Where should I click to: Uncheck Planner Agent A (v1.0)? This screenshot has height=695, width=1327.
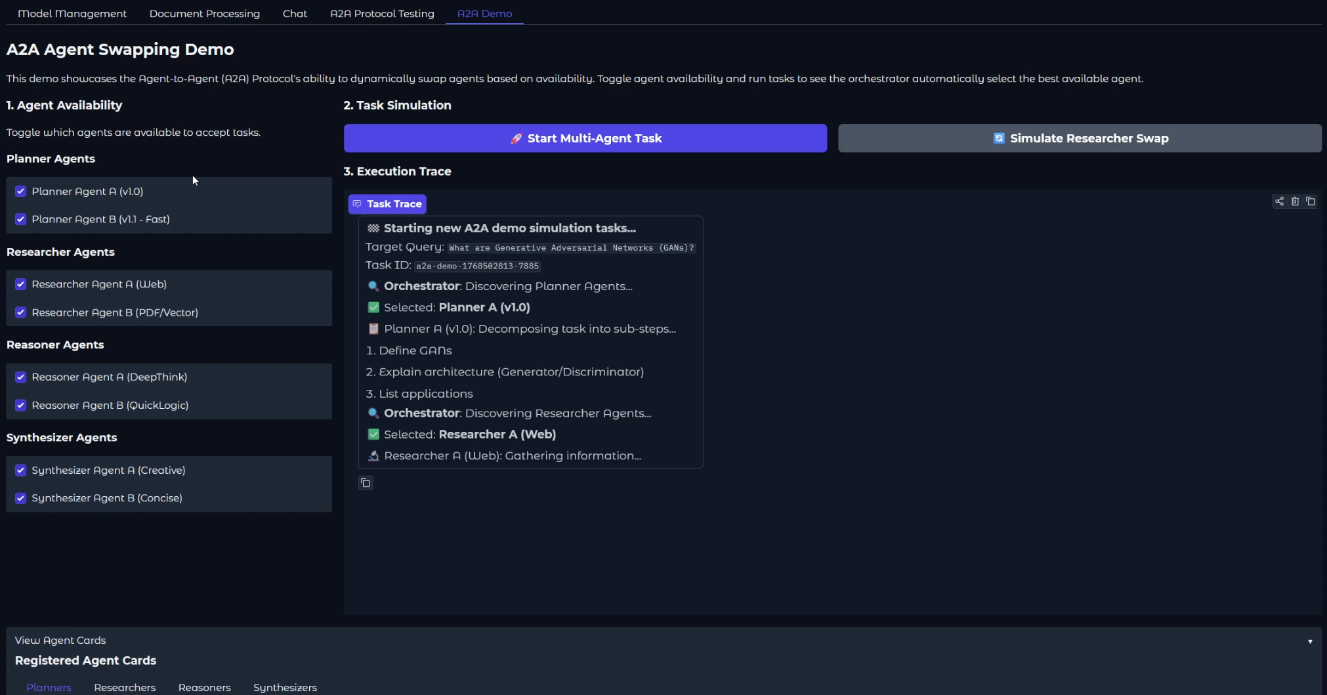pyautogui.click(x=20, y=191)
